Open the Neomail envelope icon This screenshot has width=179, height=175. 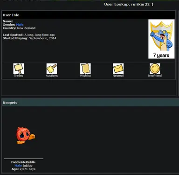coord(118,69)
